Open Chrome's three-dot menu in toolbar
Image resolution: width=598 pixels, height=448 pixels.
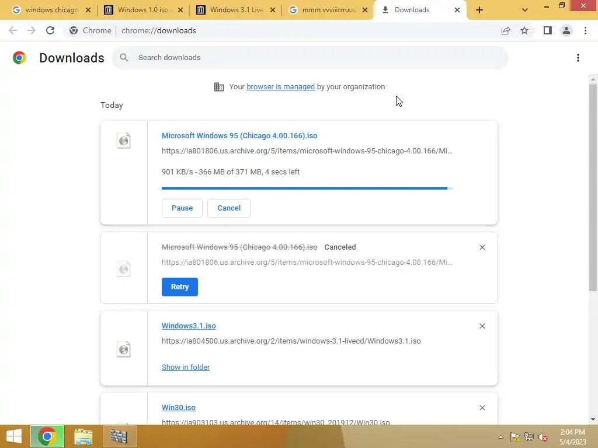click(x=585, y=30)
